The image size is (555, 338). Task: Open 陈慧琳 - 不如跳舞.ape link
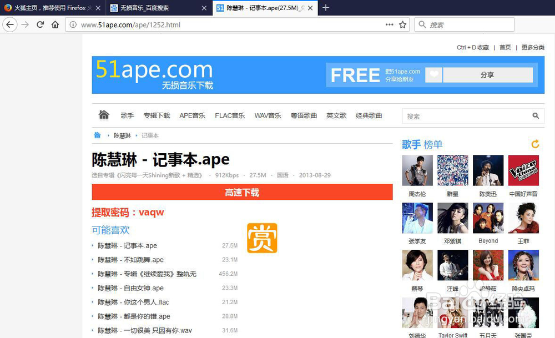point(130,260)
